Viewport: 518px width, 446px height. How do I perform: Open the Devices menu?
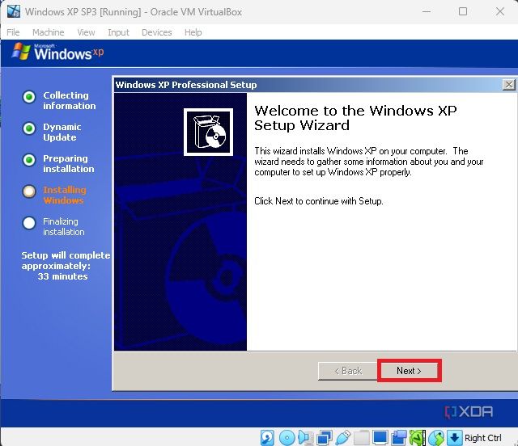pos(156,32)
